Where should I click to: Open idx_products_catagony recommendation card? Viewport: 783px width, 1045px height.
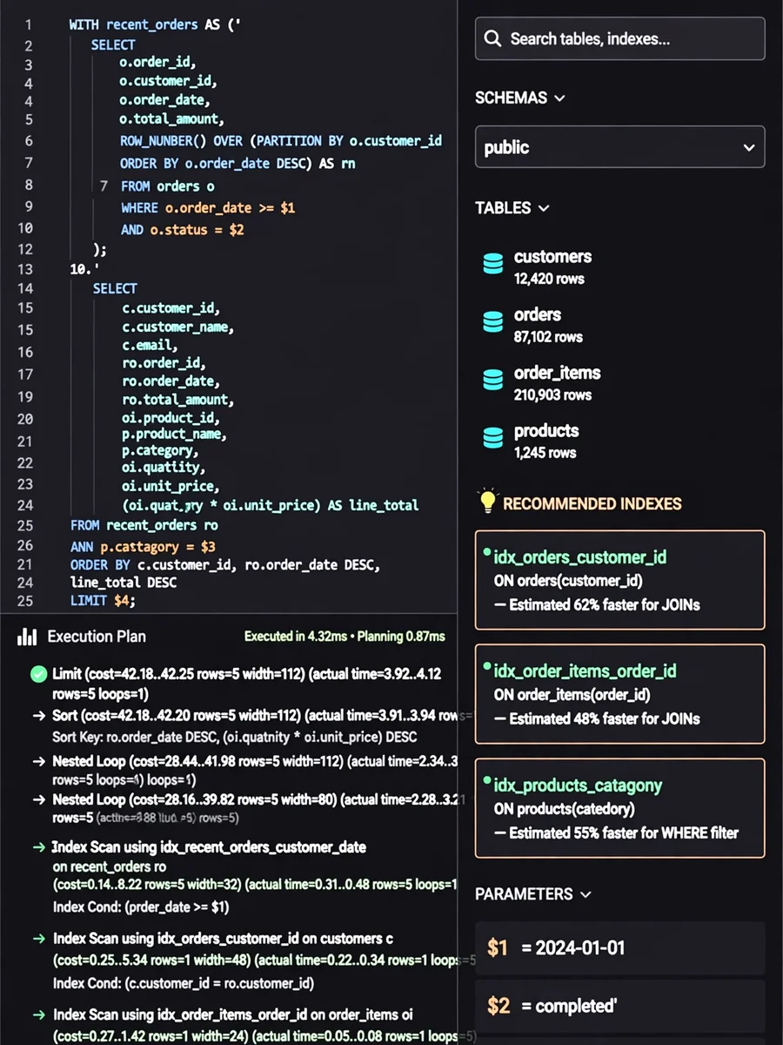pos(619,808)
